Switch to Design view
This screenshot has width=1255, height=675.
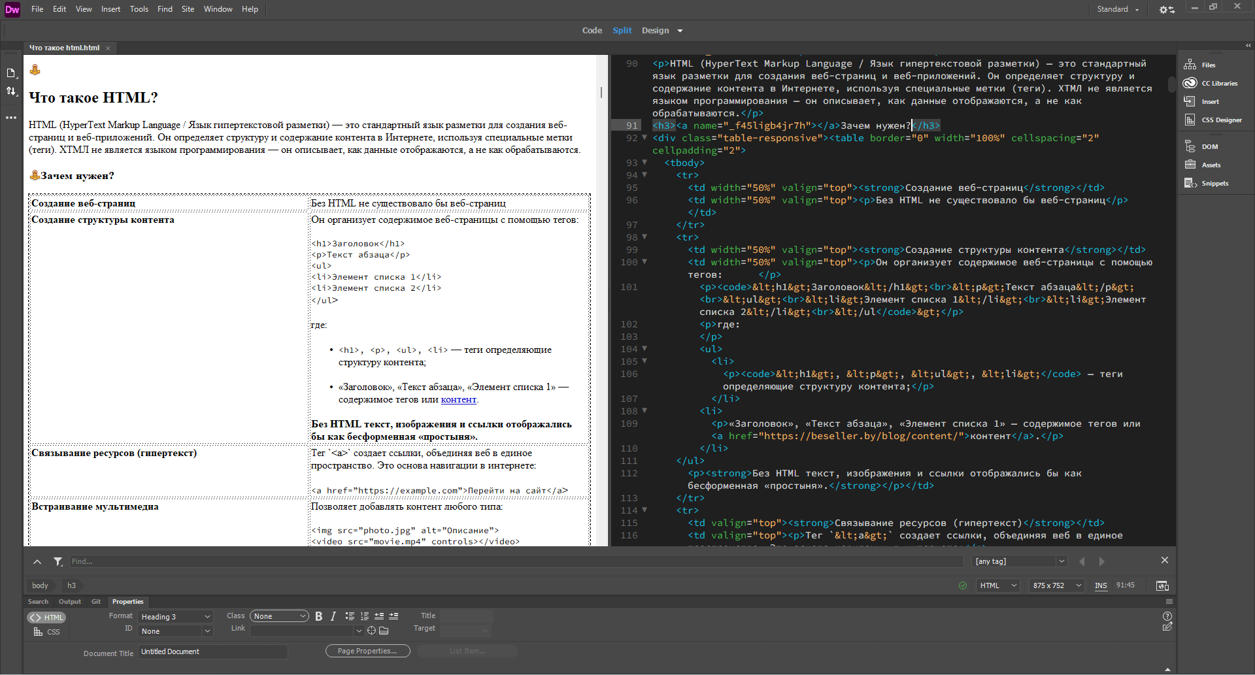tap(655, 31)
